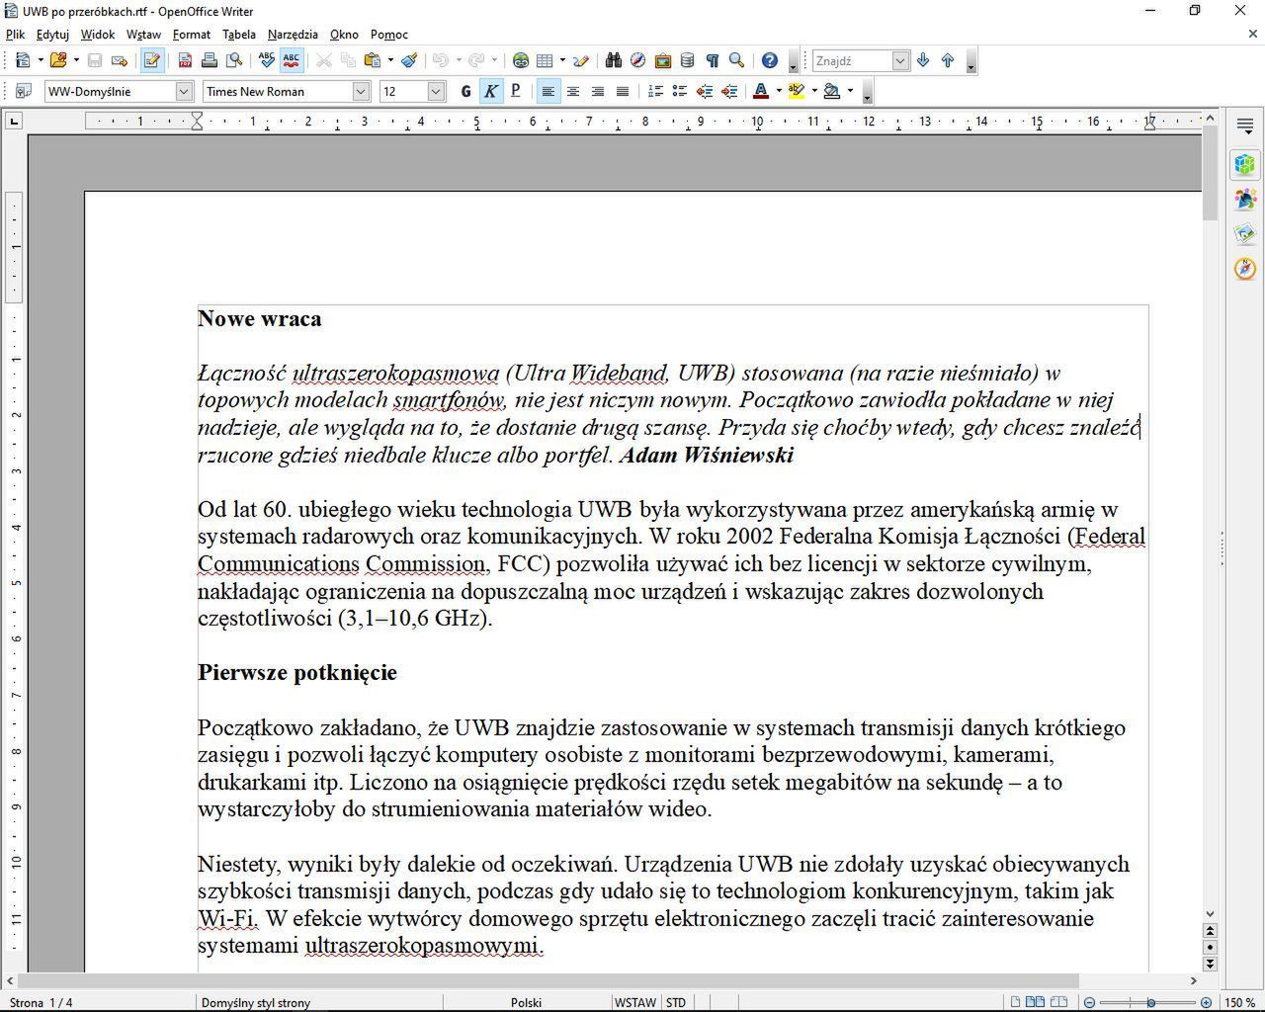
Task: Expand Background Color dropdown arrow
Action: point(850,91)
